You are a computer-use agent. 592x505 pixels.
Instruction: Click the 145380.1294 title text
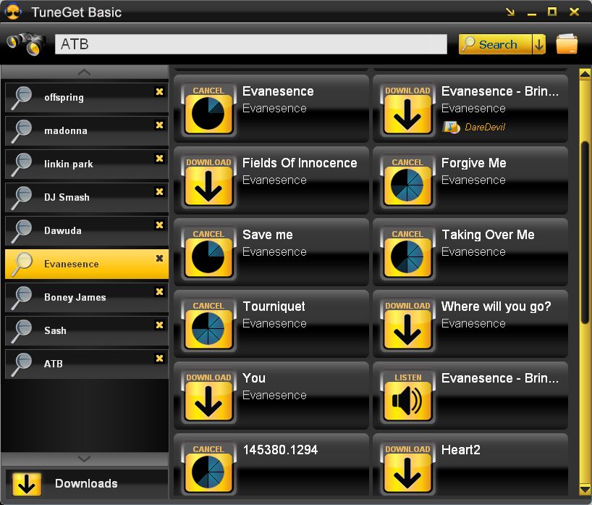[280, 450]
